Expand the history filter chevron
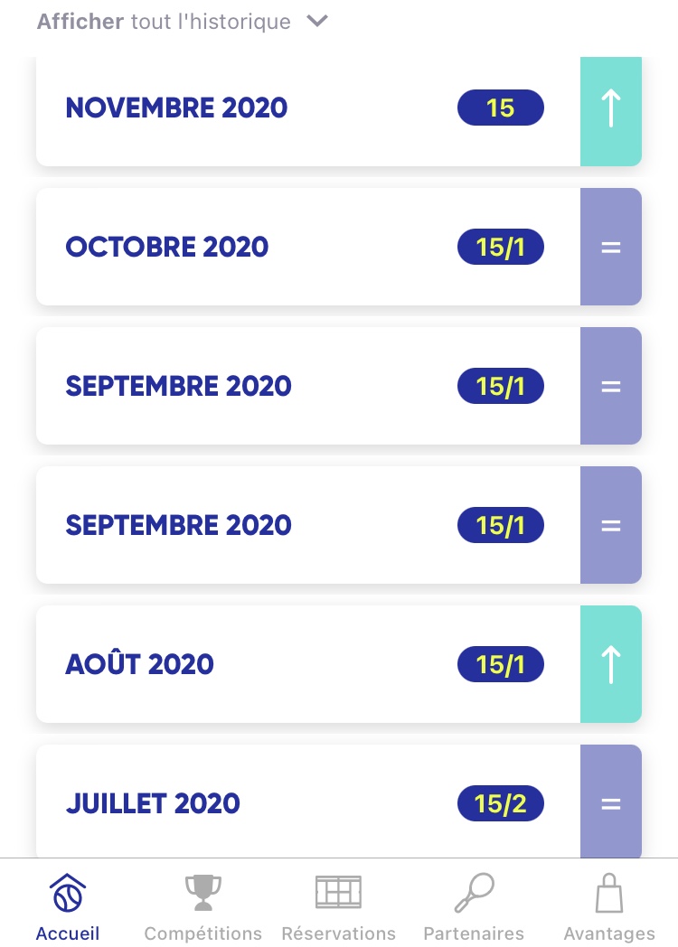 (316, 21)
